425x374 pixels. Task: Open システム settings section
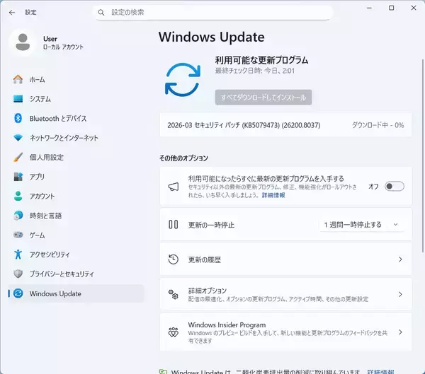(x=76, y=99)
